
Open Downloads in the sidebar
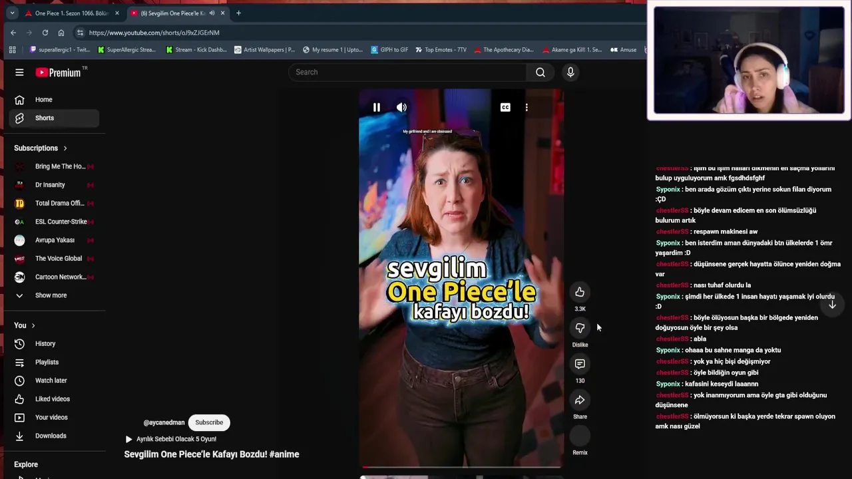tap(55, 436)
